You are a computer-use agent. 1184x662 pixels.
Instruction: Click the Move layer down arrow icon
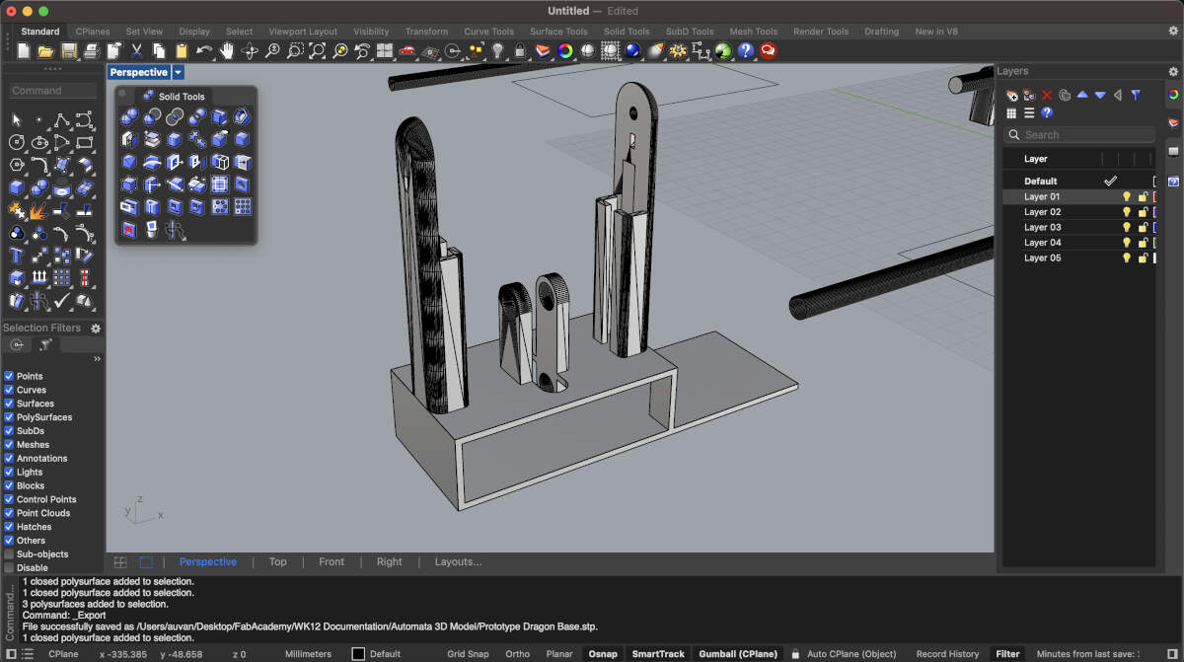(x=1100, y=95)
